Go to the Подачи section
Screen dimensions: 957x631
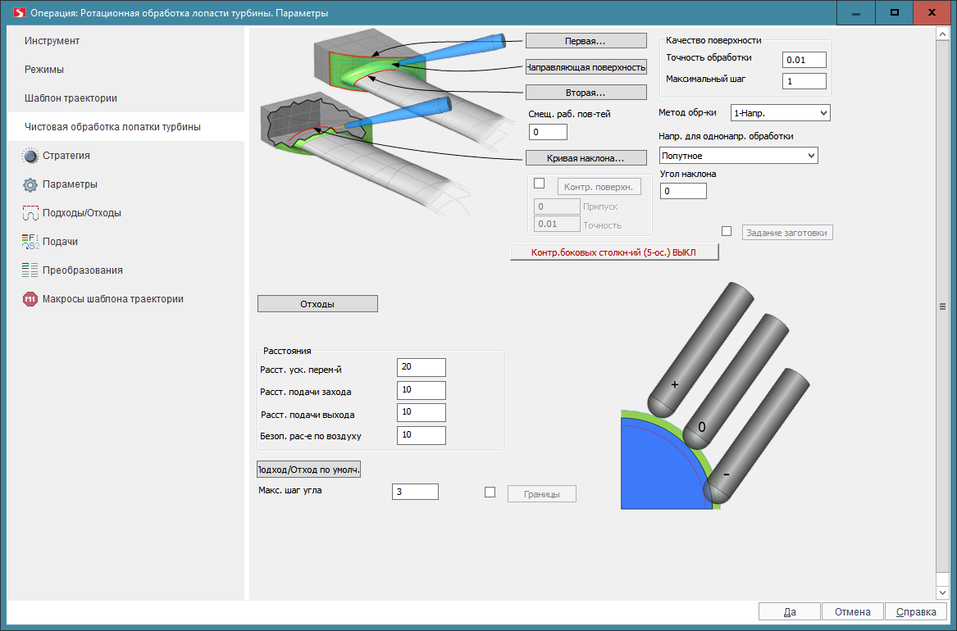point(60,242)
